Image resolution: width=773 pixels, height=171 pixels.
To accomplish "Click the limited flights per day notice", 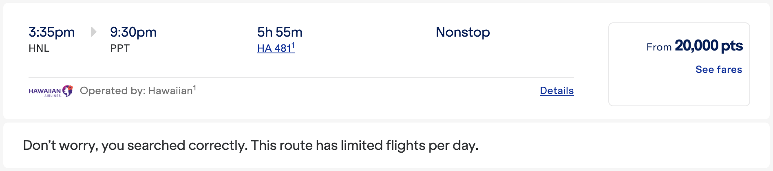I will 364,145.
